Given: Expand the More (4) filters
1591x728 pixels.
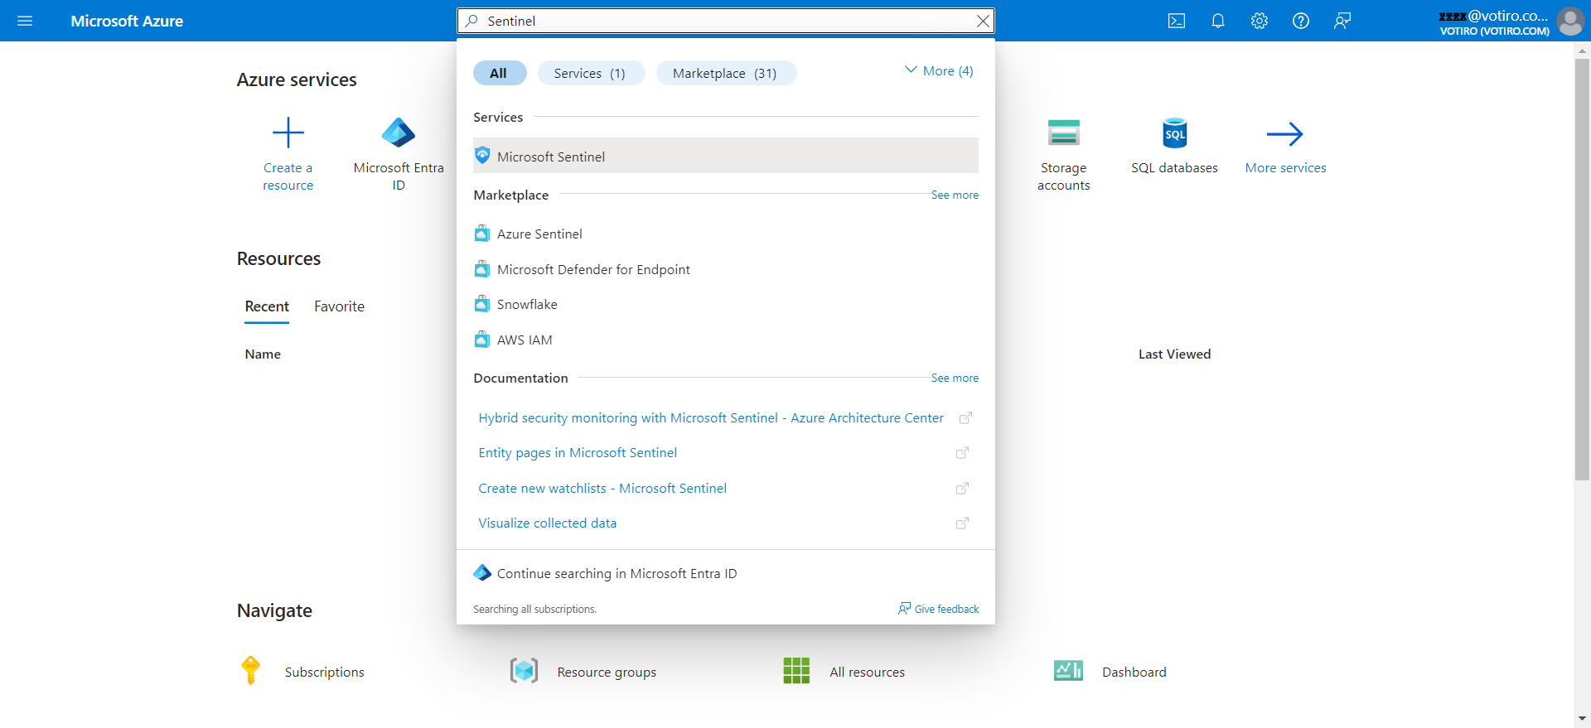Looking at the screenshot, I should tap(939, 71).
